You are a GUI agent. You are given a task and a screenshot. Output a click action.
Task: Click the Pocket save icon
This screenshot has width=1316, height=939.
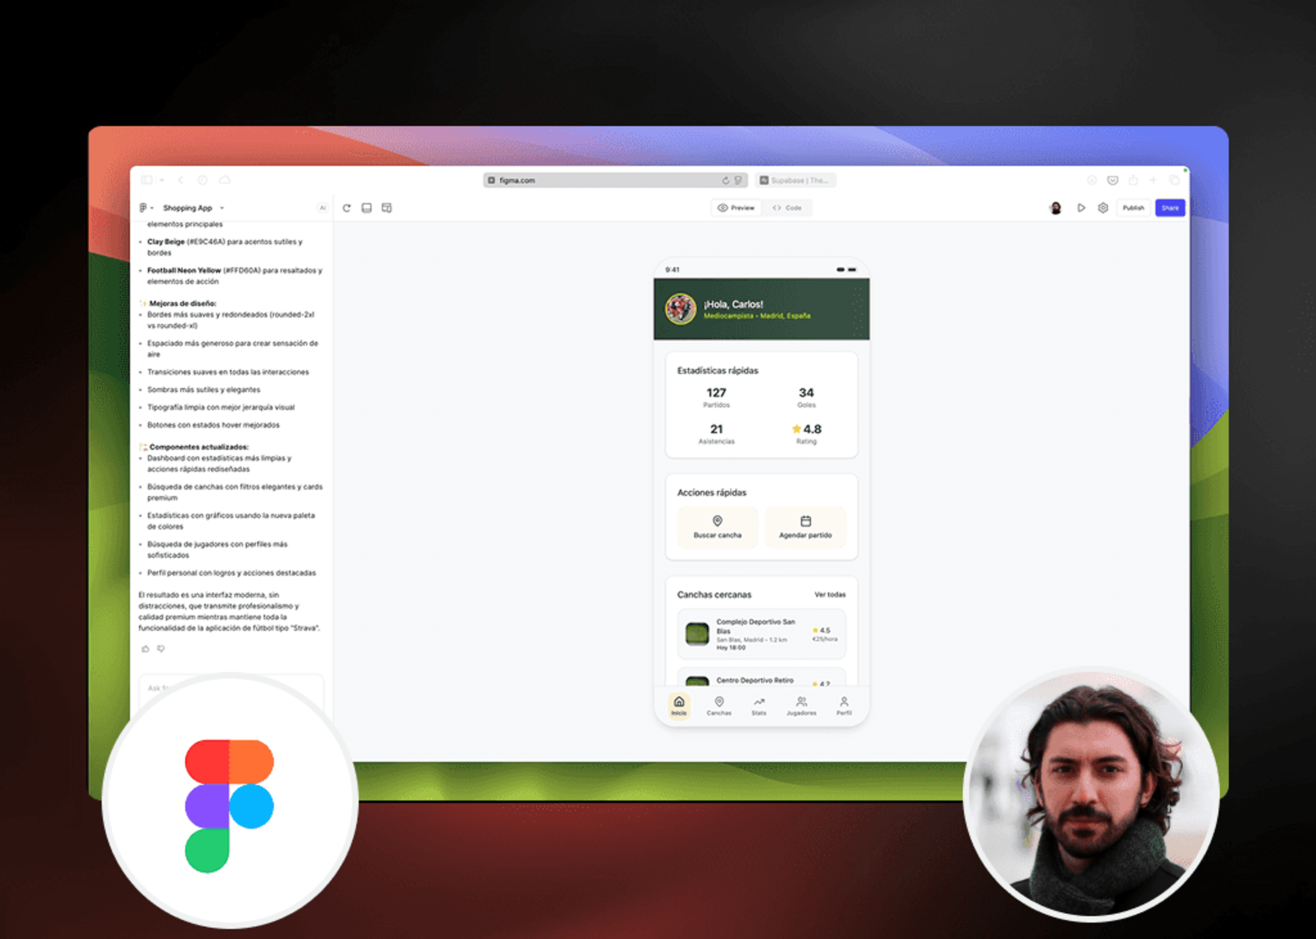(1112, 181)
